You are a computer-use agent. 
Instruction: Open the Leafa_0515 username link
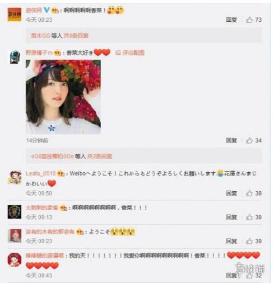41,173
